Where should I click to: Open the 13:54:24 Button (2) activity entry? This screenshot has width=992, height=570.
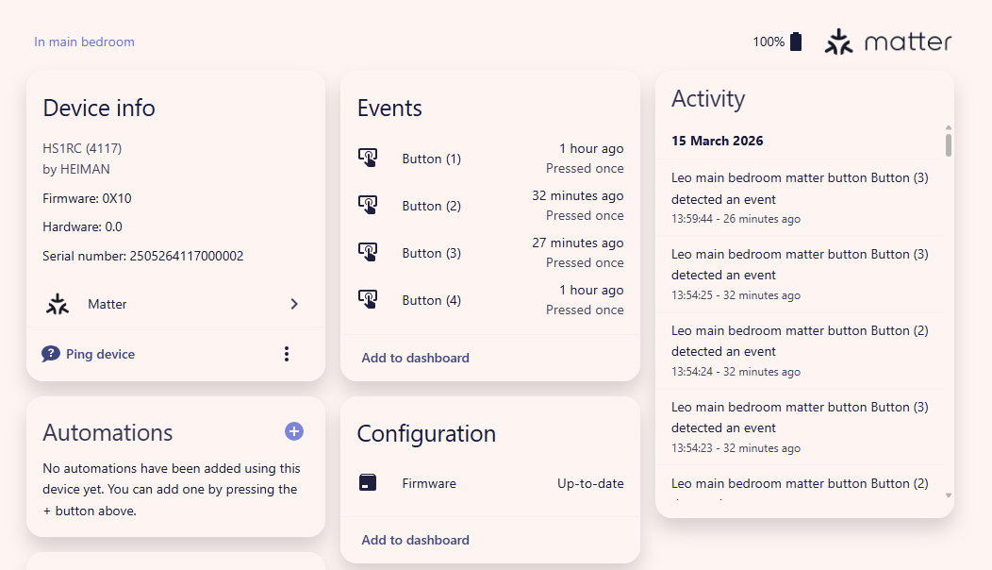[800, 350]
